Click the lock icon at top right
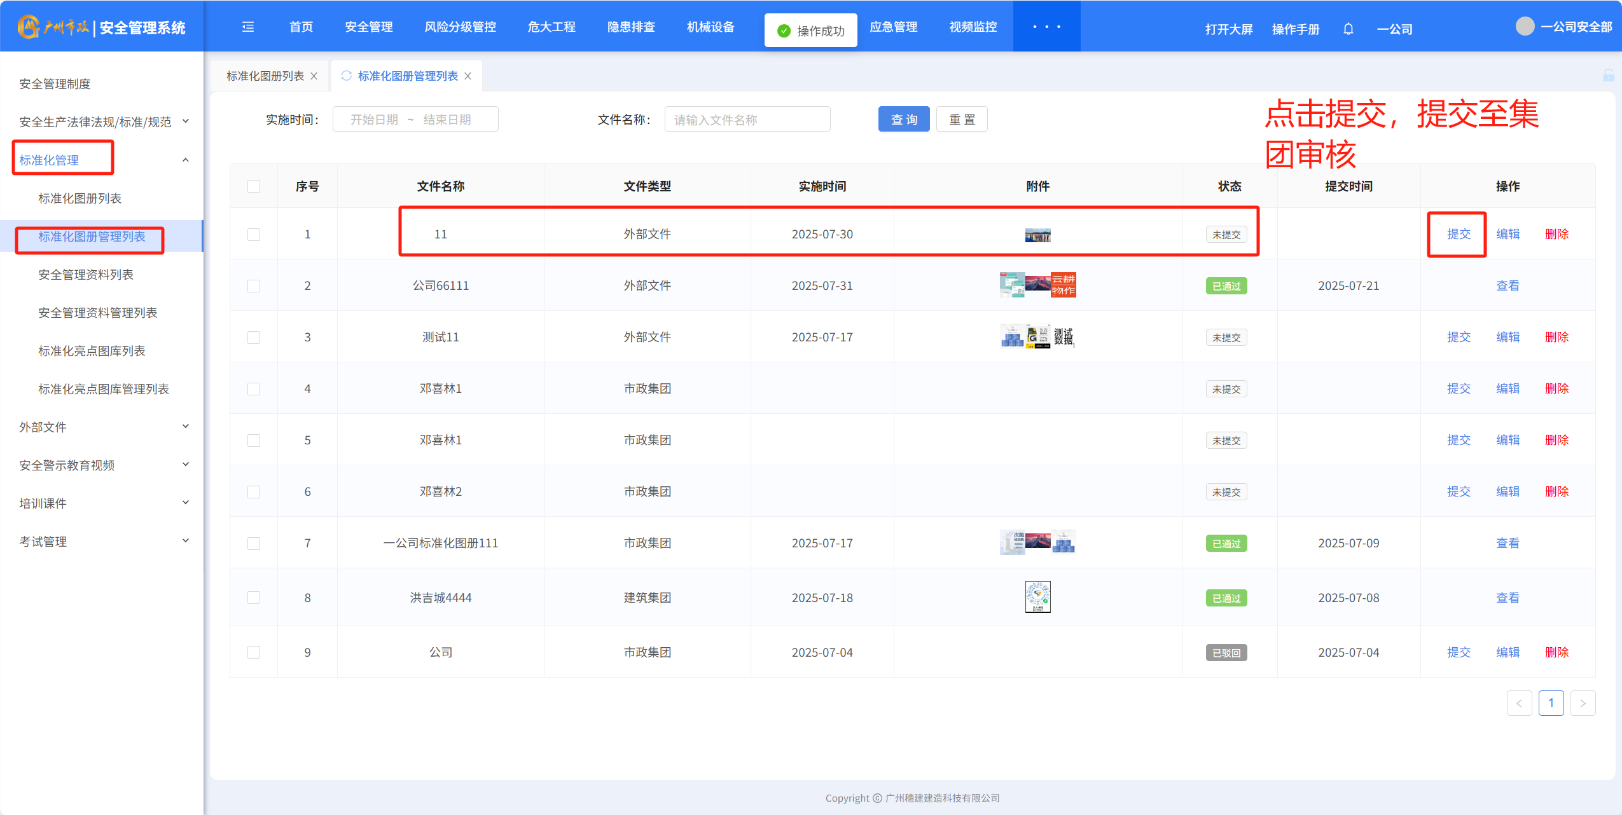Image resolution: width=1622 pixels, height=815 pixels. point(1608,76)
